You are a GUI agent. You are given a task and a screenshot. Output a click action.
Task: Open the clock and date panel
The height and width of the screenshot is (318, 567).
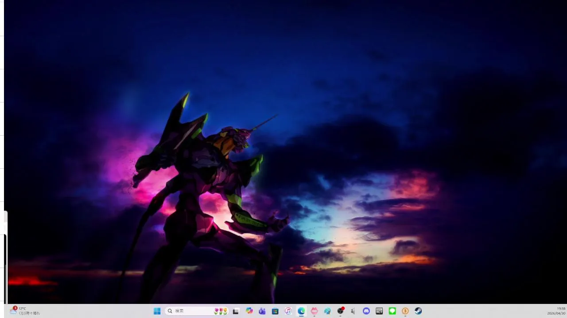coord(556,311)
